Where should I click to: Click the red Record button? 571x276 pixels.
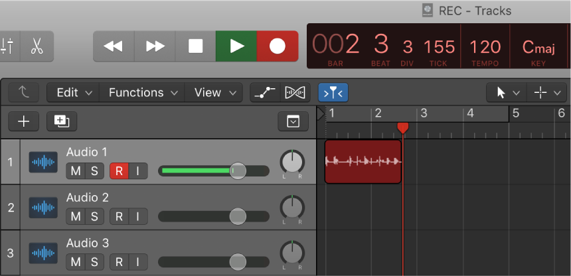pos(278,46)
